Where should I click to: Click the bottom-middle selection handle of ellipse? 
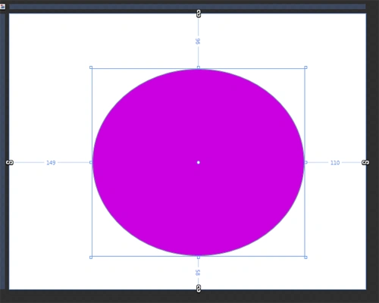(199, 258)
